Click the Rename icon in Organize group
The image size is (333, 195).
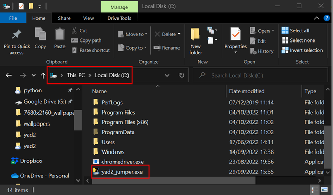coord(157,48)
